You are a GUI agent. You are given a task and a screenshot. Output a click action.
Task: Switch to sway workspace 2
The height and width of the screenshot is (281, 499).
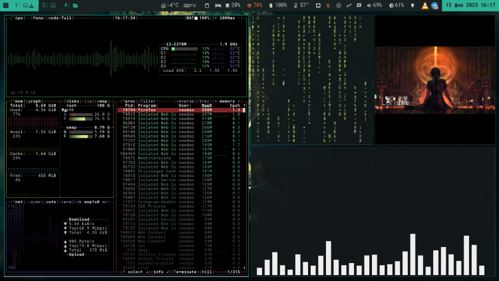click(x=49, y=5)
